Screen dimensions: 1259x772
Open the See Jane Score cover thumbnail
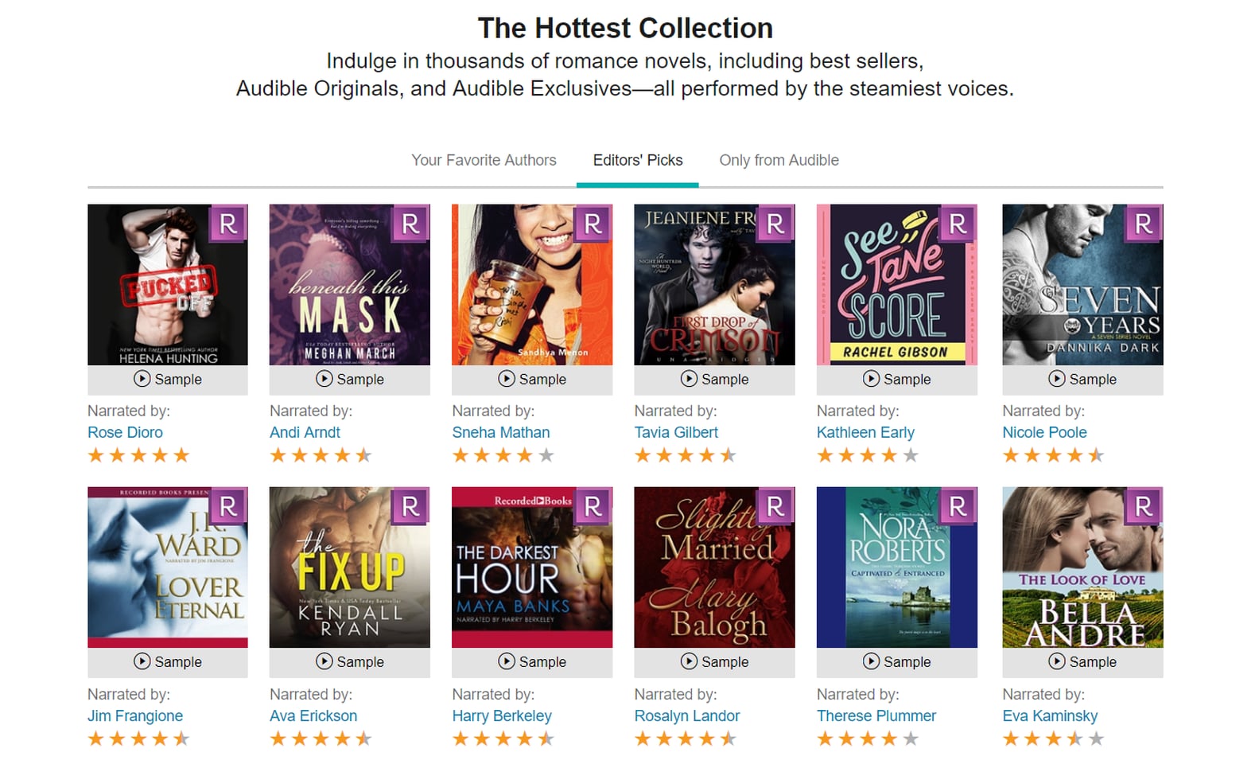896,284
